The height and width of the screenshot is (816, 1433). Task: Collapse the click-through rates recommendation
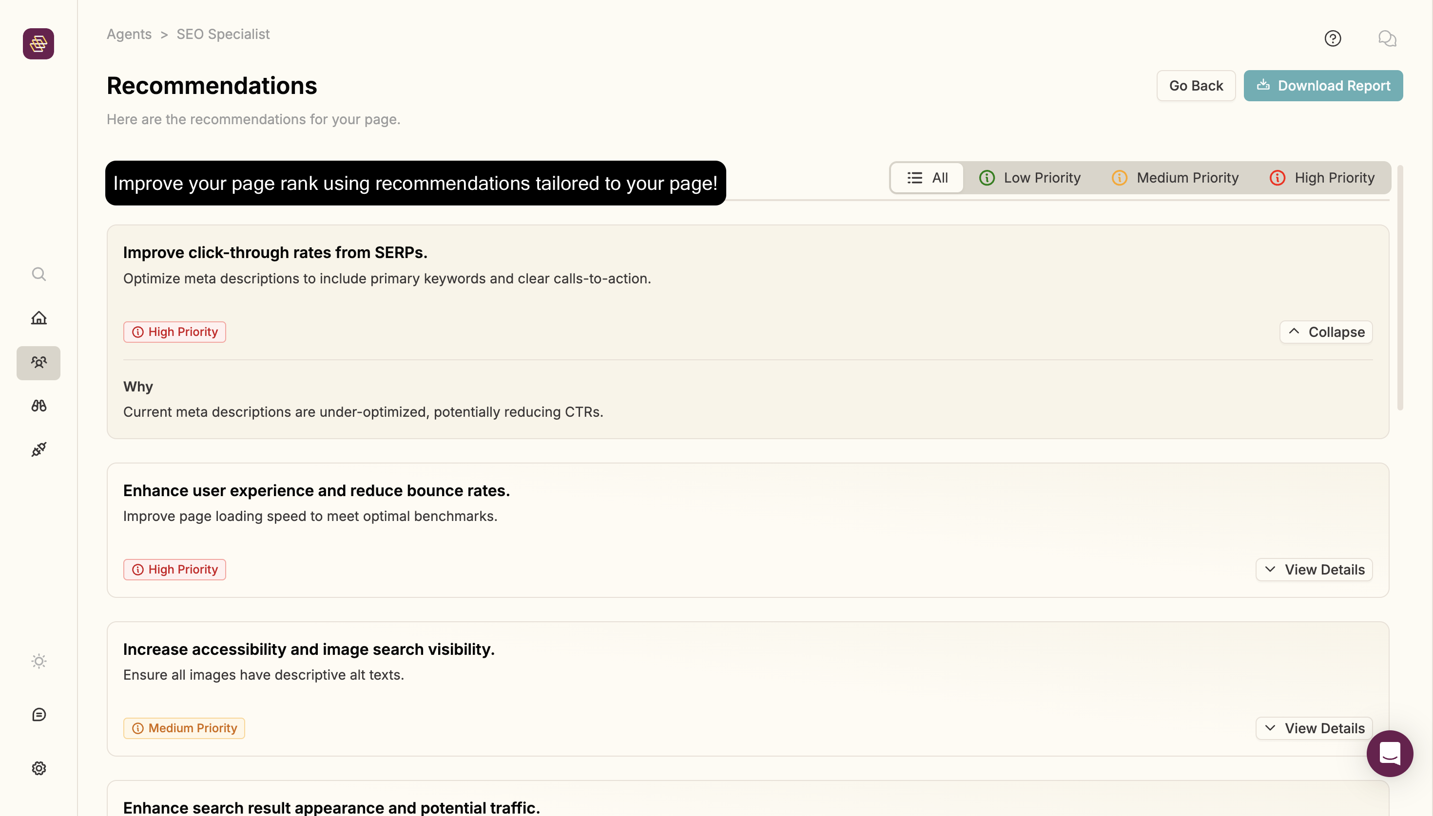(1326, 332)
